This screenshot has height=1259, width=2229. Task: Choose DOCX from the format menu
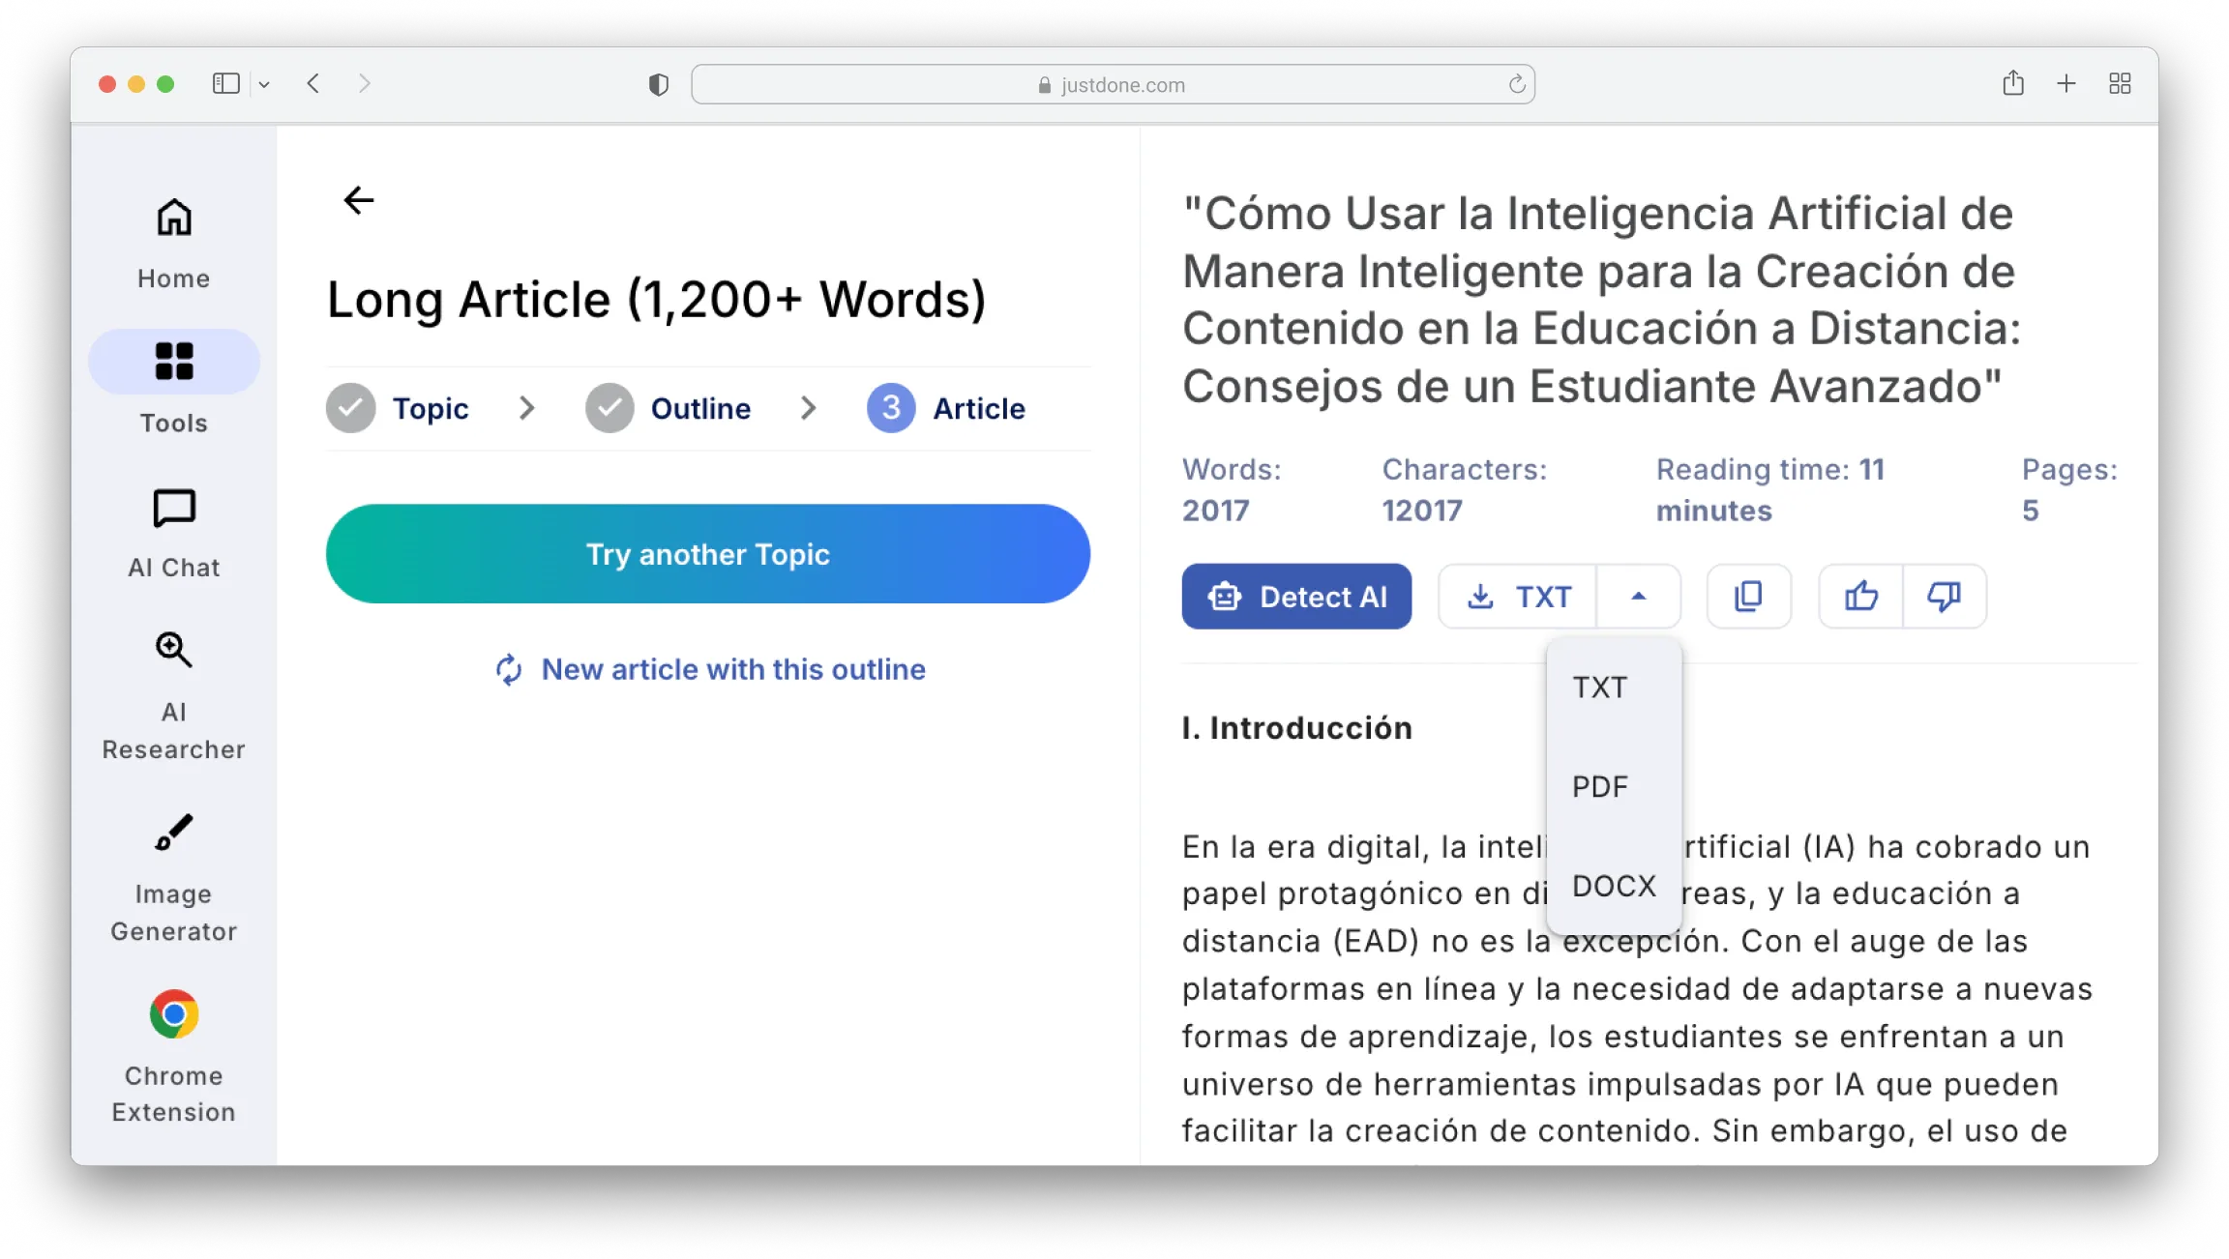click(1614, 886)
